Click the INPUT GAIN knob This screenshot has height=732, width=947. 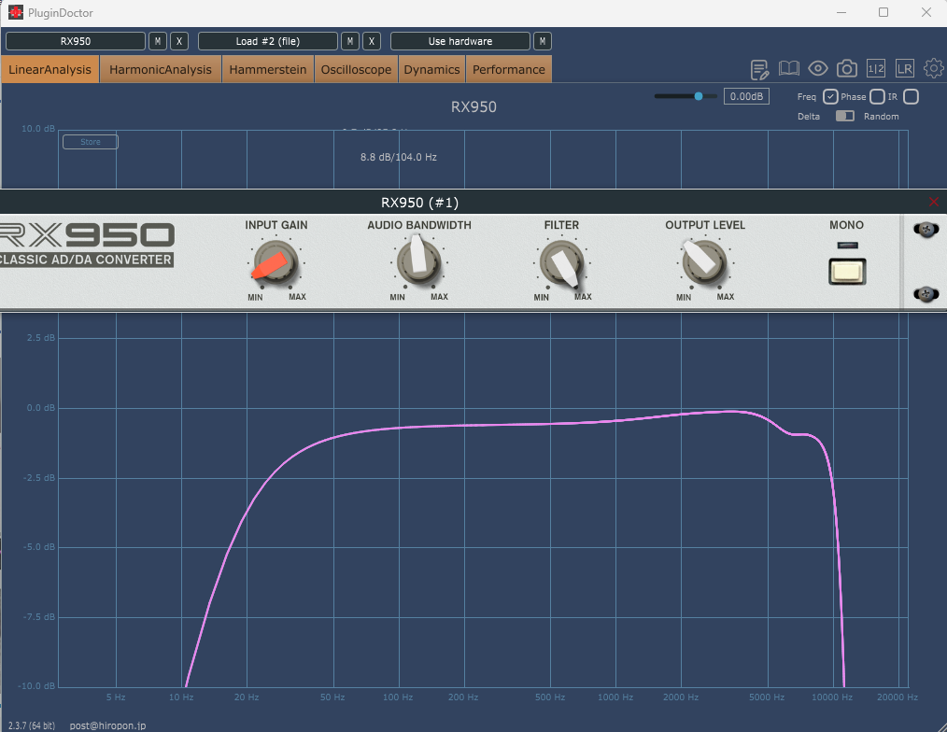[276, 262]
